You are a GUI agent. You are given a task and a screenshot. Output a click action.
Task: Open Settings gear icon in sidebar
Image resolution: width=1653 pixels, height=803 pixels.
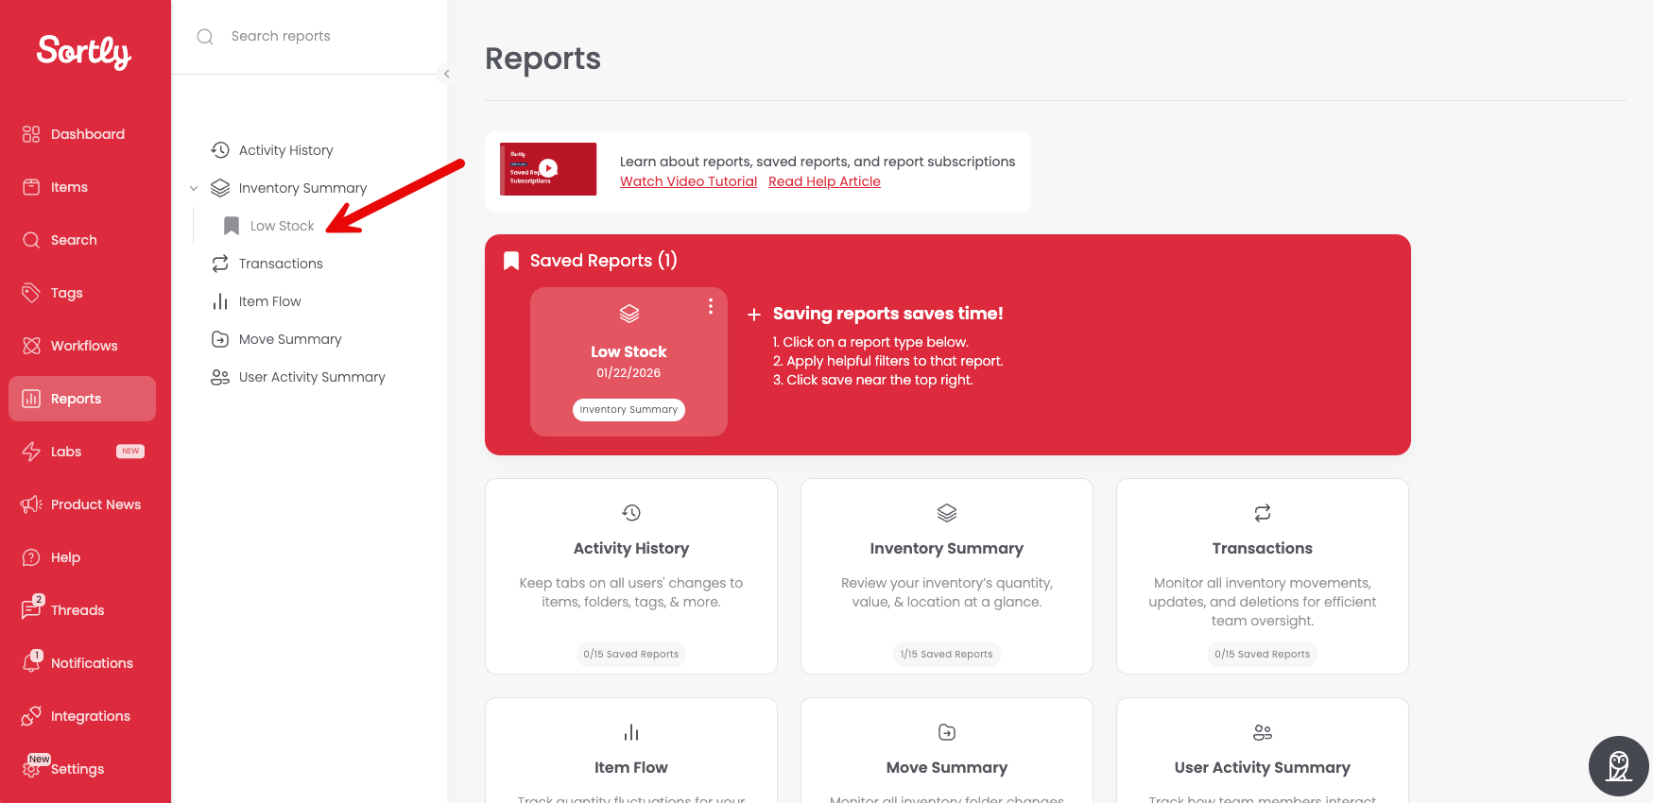click(31, 769)
